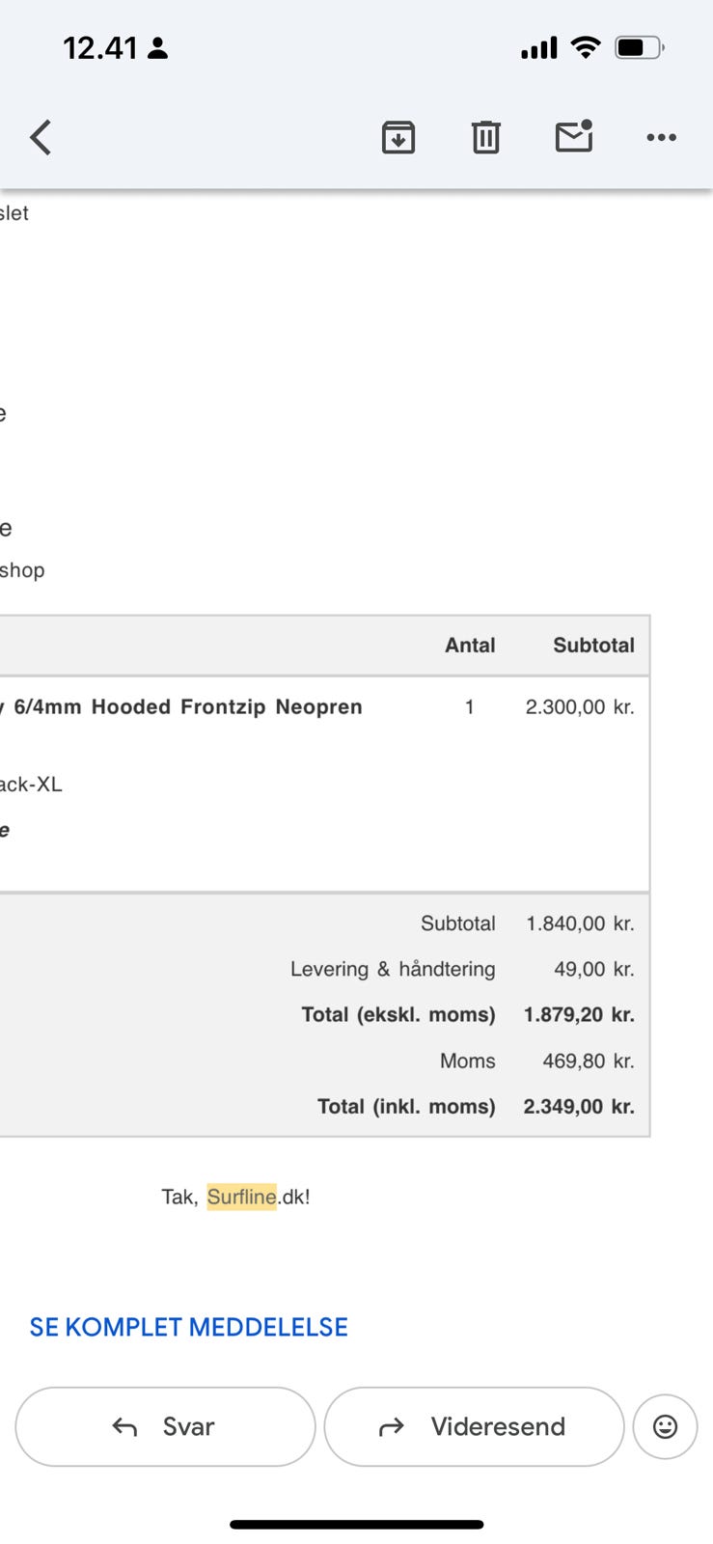Tap the Svar reply button
713x1544 pixels.
[x=165, y=1426]
